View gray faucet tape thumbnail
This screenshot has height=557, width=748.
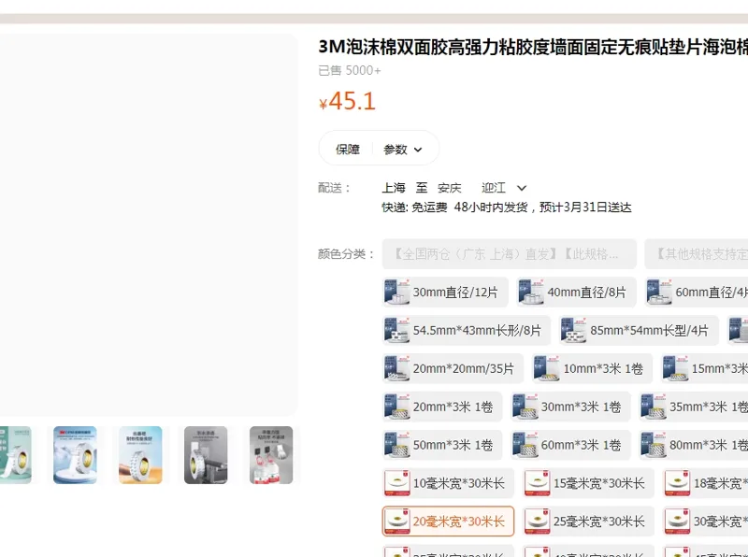(206, 455)
